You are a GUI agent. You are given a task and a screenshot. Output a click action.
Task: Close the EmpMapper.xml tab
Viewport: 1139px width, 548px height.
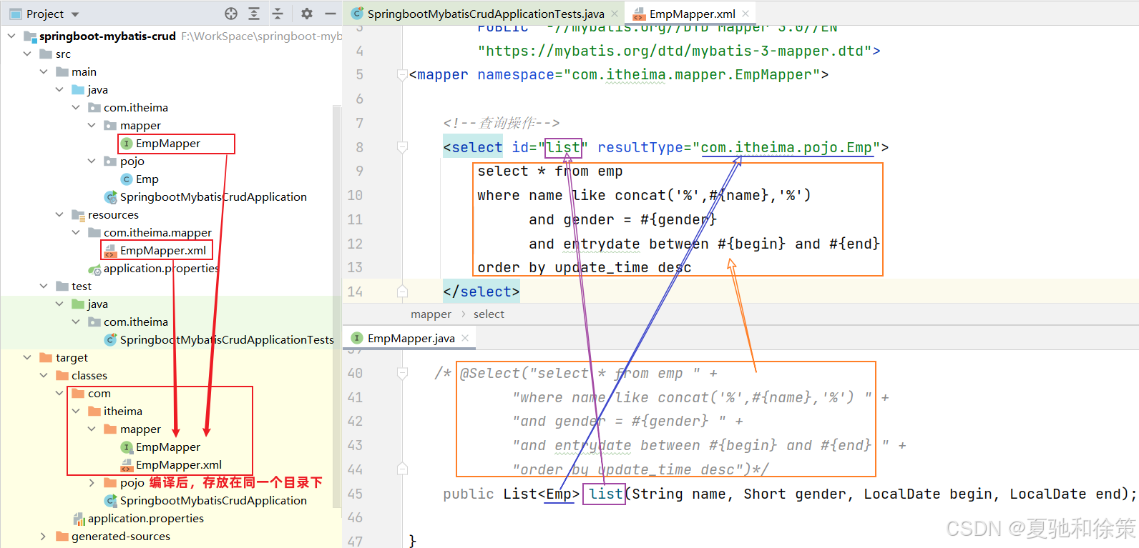(746, 14)
